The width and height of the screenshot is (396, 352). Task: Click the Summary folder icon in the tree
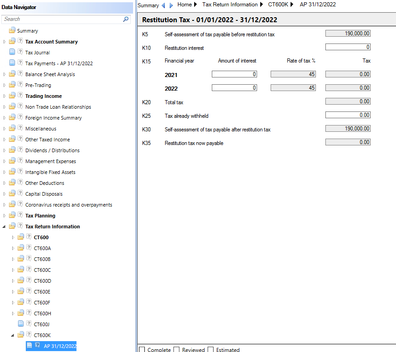(x=12, y=31)
